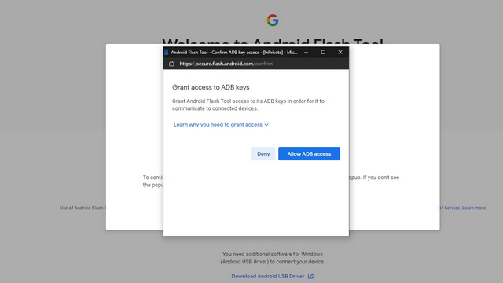This screenshot has height=283, width=503.
Task: Select the secure.flash.android.com URL field
Action: point(226,64)
